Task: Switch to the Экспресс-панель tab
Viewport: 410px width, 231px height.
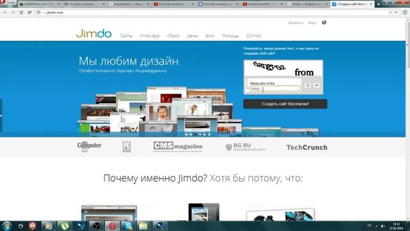Action: 84,4
